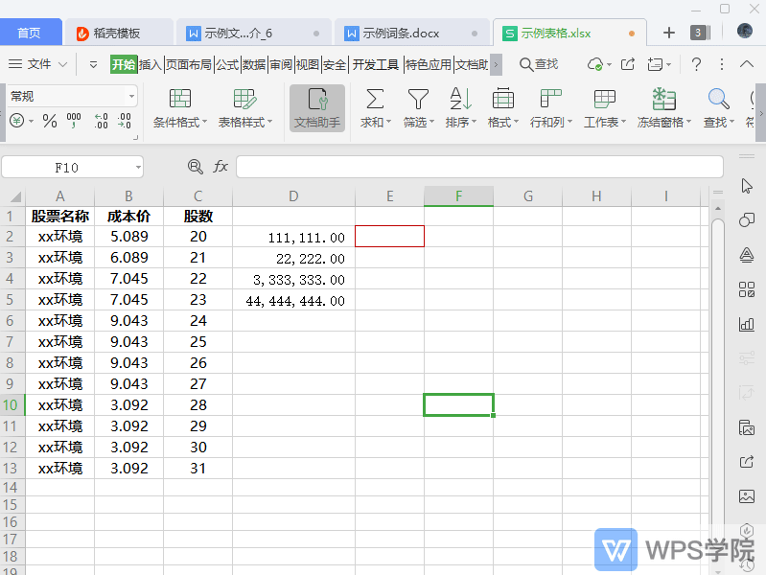Select cell D5 containing 44,444,444.00

(293, 300)
